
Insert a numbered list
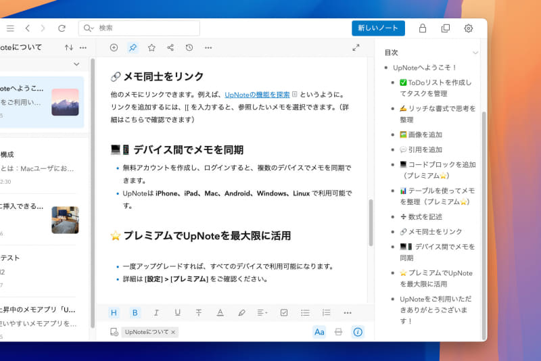click(326, 313)
